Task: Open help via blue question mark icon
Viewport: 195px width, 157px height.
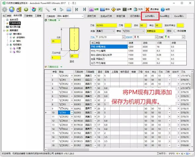Action: pyautogui.click(x=163, y=10)
